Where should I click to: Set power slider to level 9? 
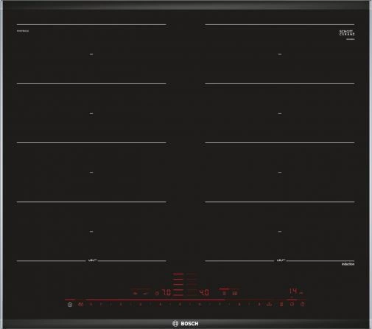(259, 305)
